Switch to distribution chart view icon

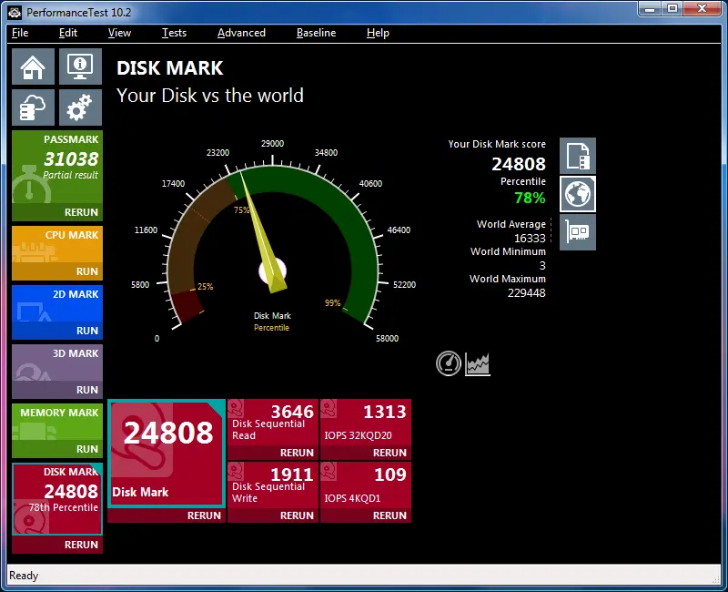[x=478, y=363]
